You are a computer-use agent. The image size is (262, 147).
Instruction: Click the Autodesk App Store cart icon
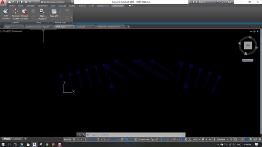[x=217, y=2]
